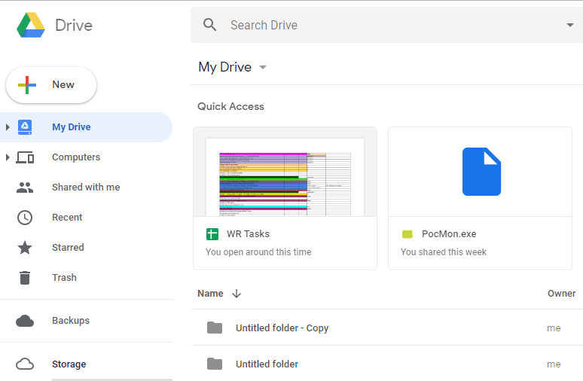This screenshot has height=381, width=583.
Task: Open Trash section
Action: tap(64, 278)
